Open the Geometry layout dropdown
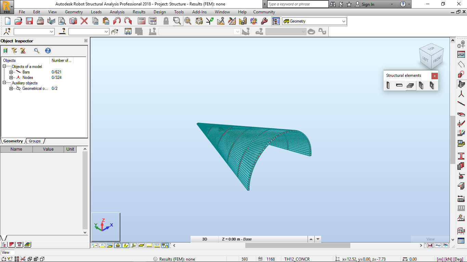Viewport: 467px width, 262px height. 343,20
